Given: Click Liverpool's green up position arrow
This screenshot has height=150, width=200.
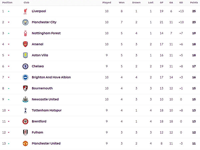Looking at the screenshot, I should pos(9,11).
